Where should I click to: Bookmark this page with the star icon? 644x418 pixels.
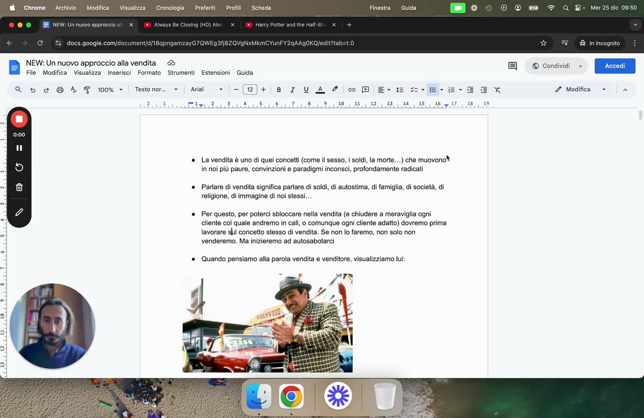543,43
